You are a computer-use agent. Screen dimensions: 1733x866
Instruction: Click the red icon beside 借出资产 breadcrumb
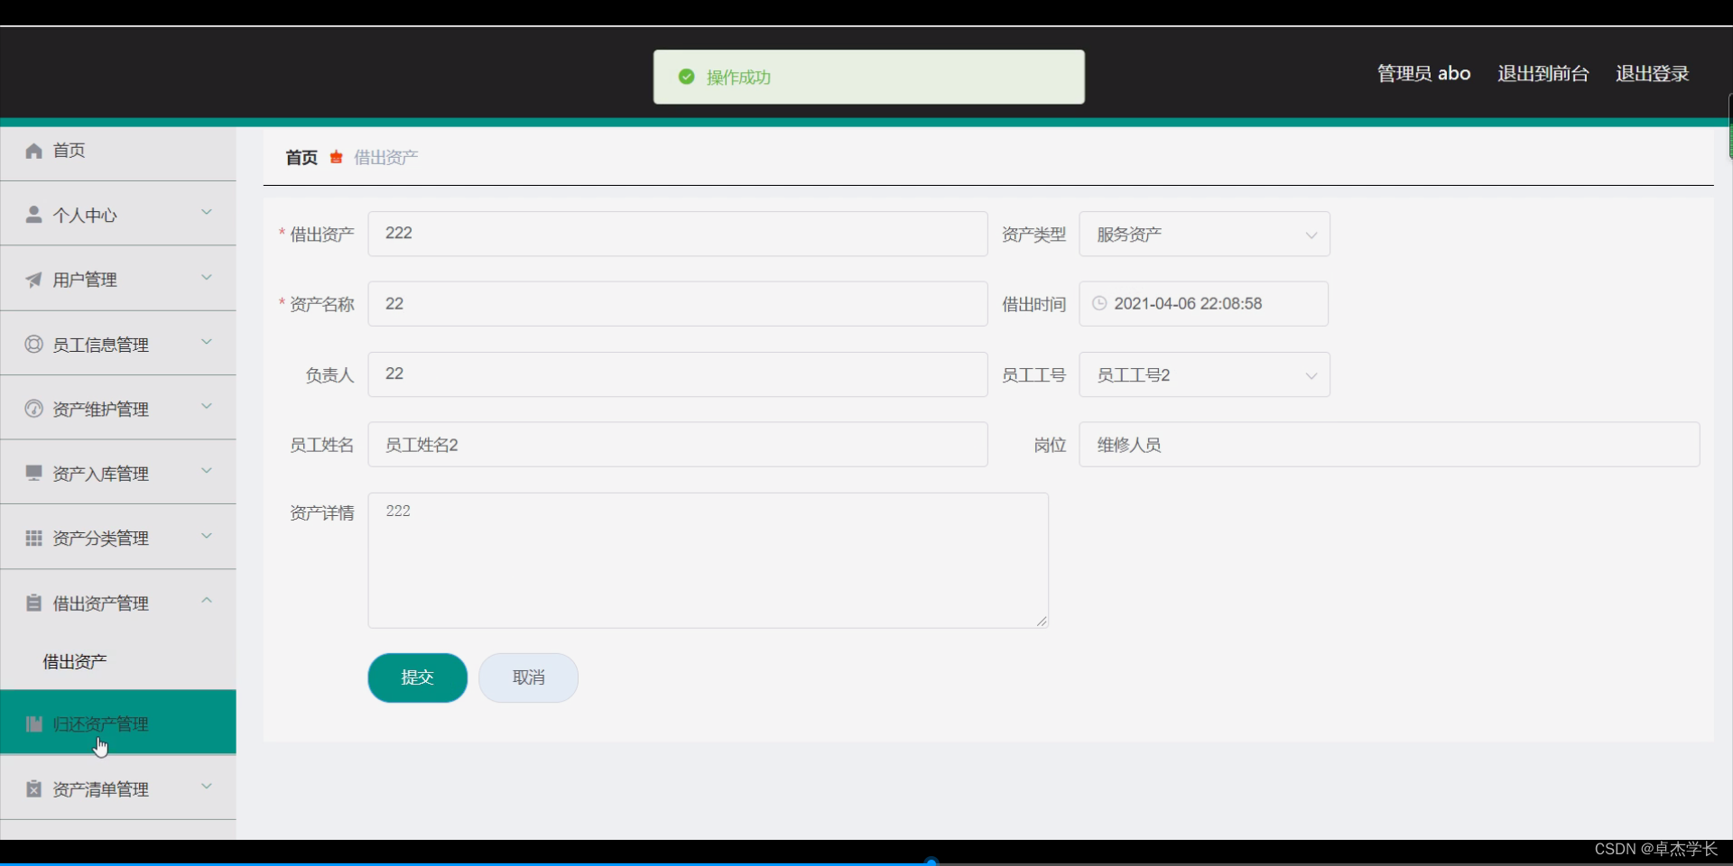click(x=337, y=157)
